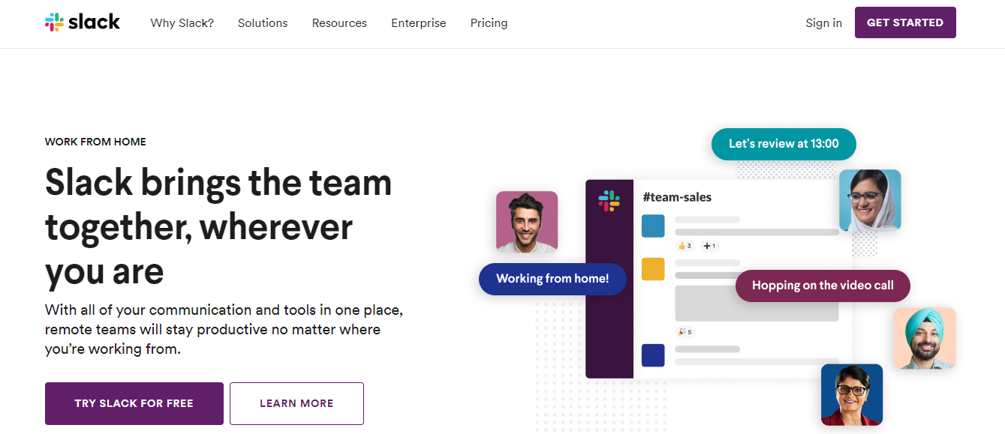Click the headline "Slack brings the team together"
Image resolution: width=1005 pixels, height=434 pixels.
[x=218, y=226]
